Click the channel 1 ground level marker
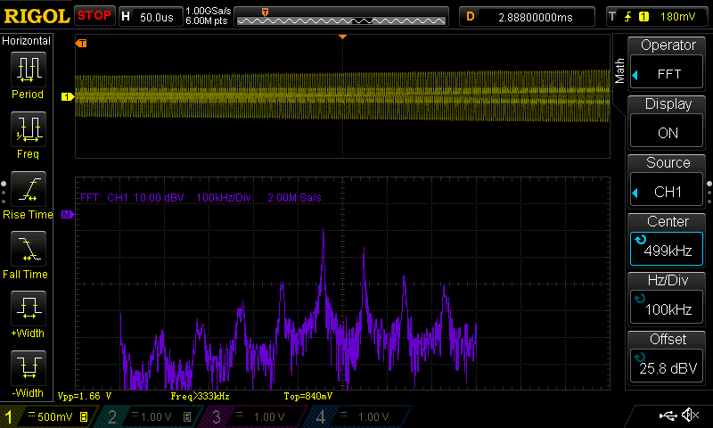This screenshot has width=713, height=428. 68,97
